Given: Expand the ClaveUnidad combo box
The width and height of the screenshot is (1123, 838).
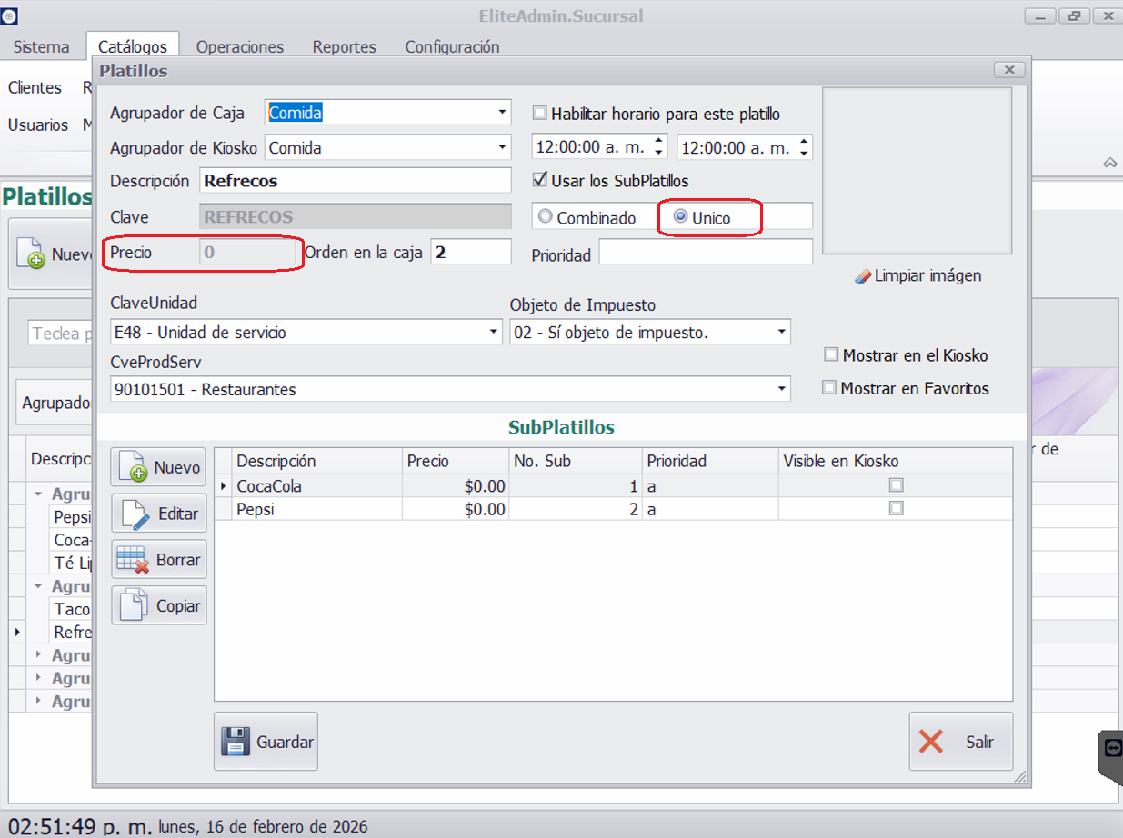Looking at the screenshot, I should point(493,333).
